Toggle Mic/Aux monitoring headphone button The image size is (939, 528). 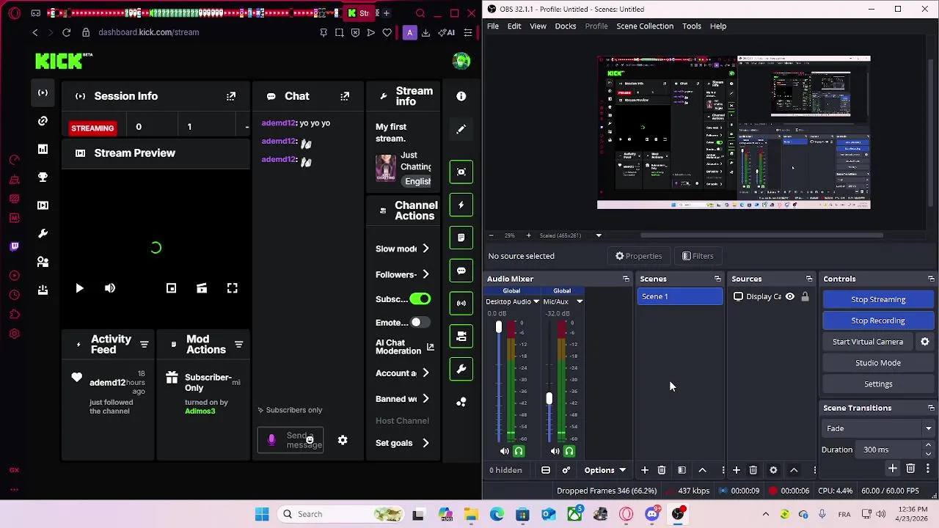(x=569, y=452)
